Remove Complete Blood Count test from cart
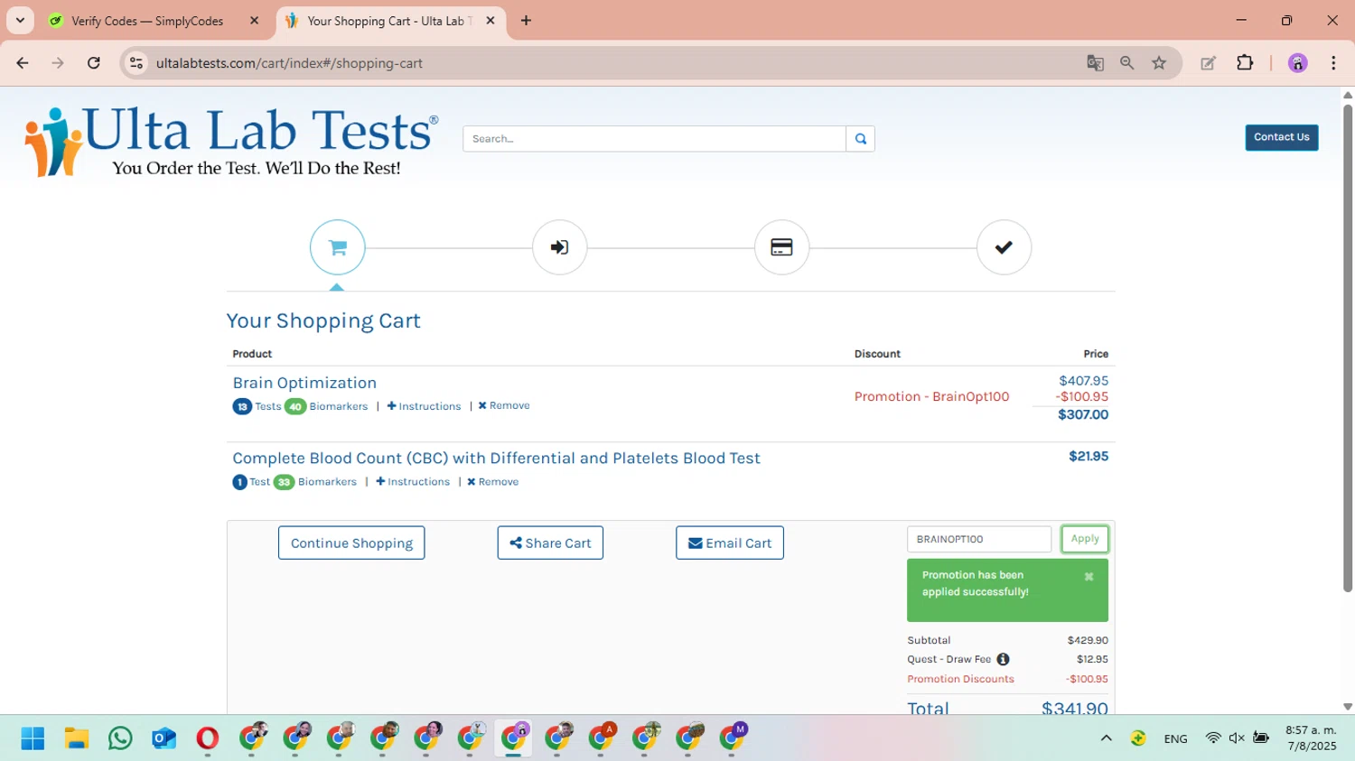Image resolution: width=1355 pixels, height=761 pixels. (493, 482)
